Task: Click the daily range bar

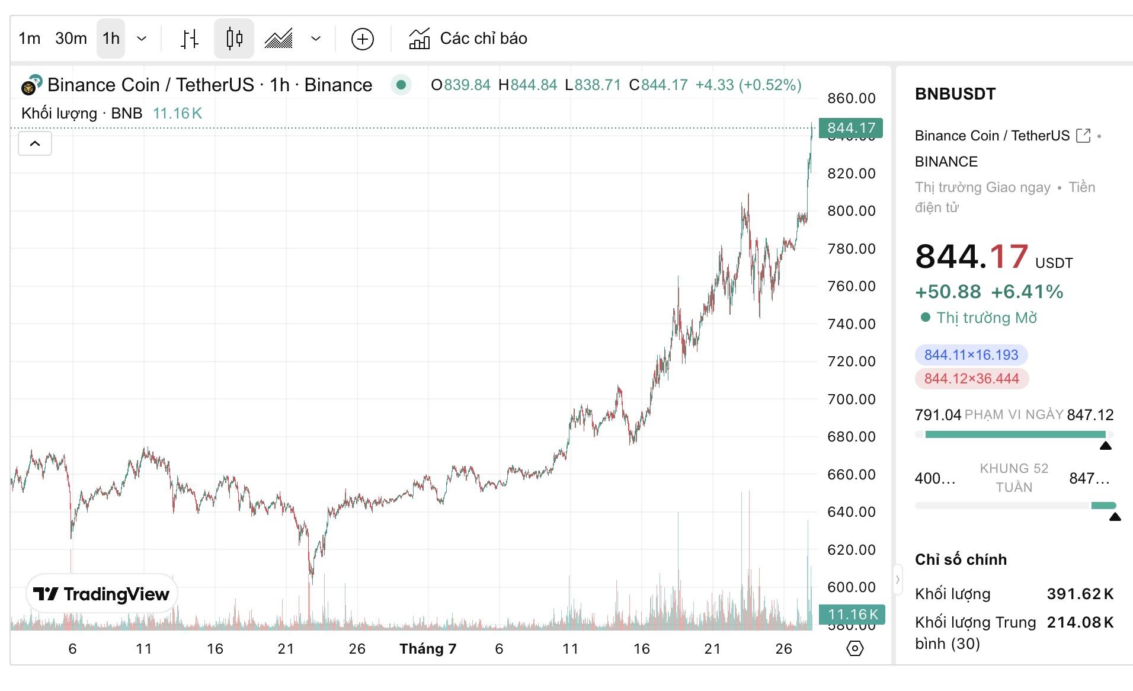Action: tap(1014, 434)
